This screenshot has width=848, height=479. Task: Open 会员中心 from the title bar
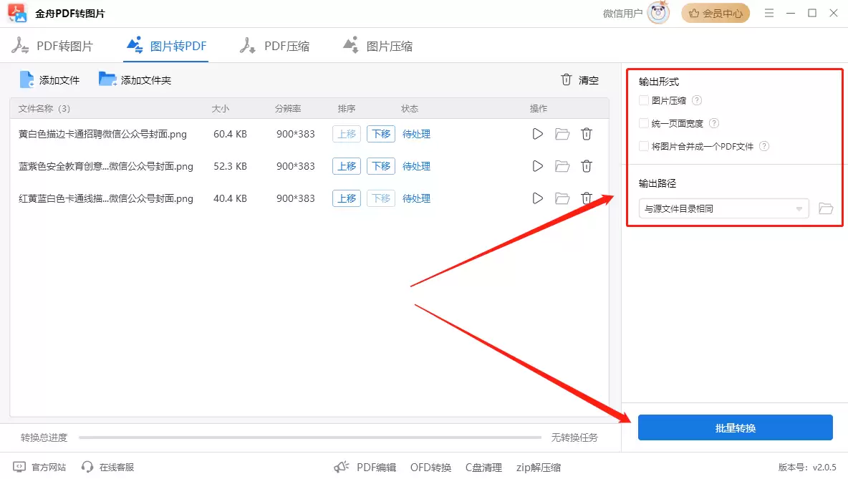pyautogui.click(x=715, y=12)
